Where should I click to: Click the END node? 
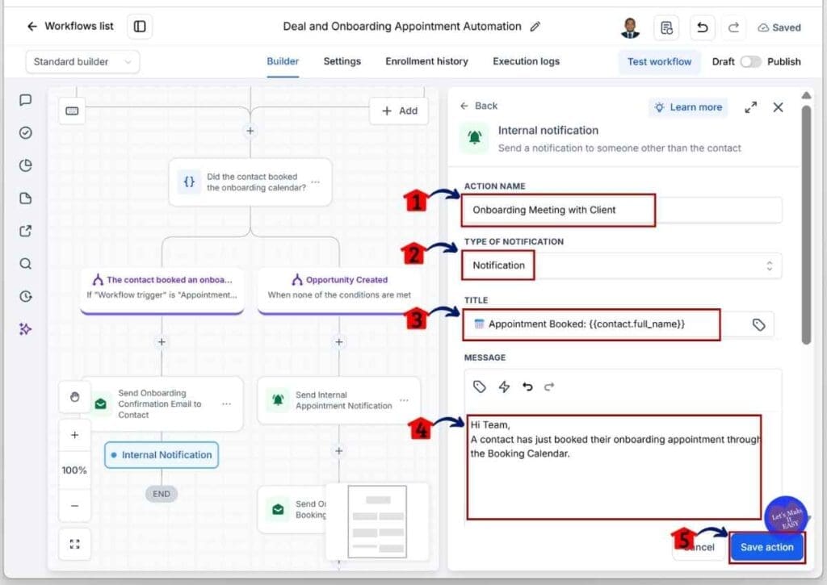coord(162,494)
